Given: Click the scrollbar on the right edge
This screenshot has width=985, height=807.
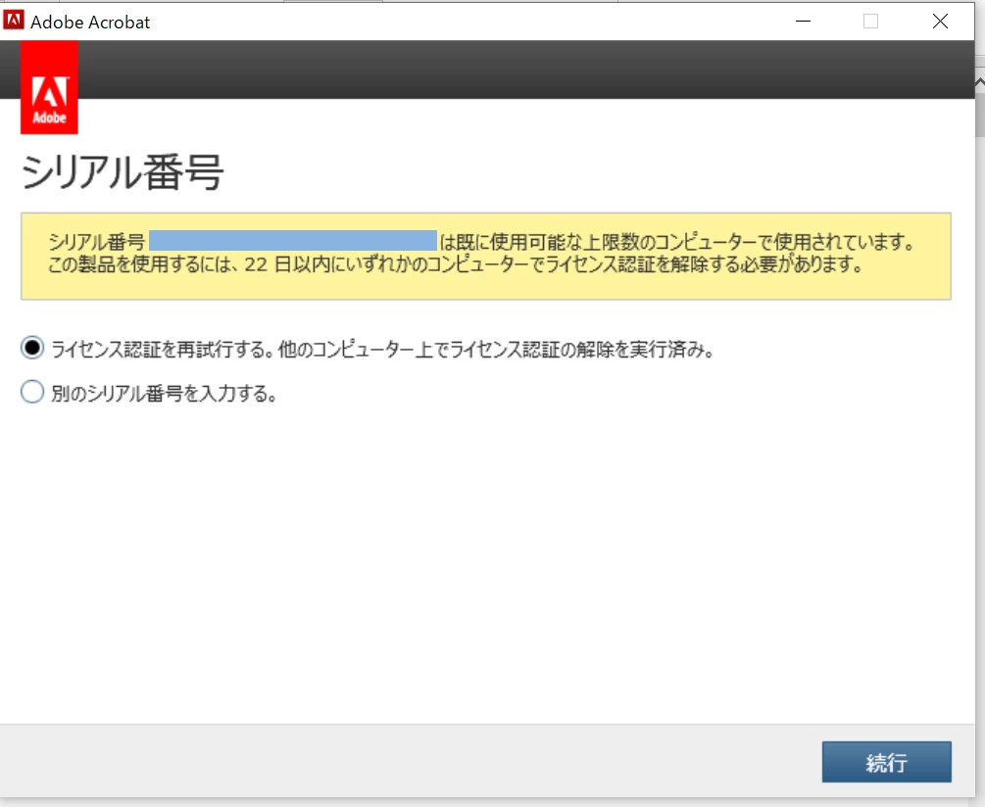Looking at the screenshot, I should point(980,113).
